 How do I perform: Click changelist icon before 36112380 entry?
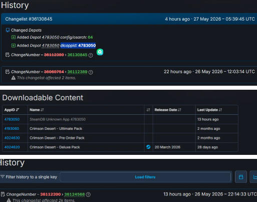click(x=8, y=55)
